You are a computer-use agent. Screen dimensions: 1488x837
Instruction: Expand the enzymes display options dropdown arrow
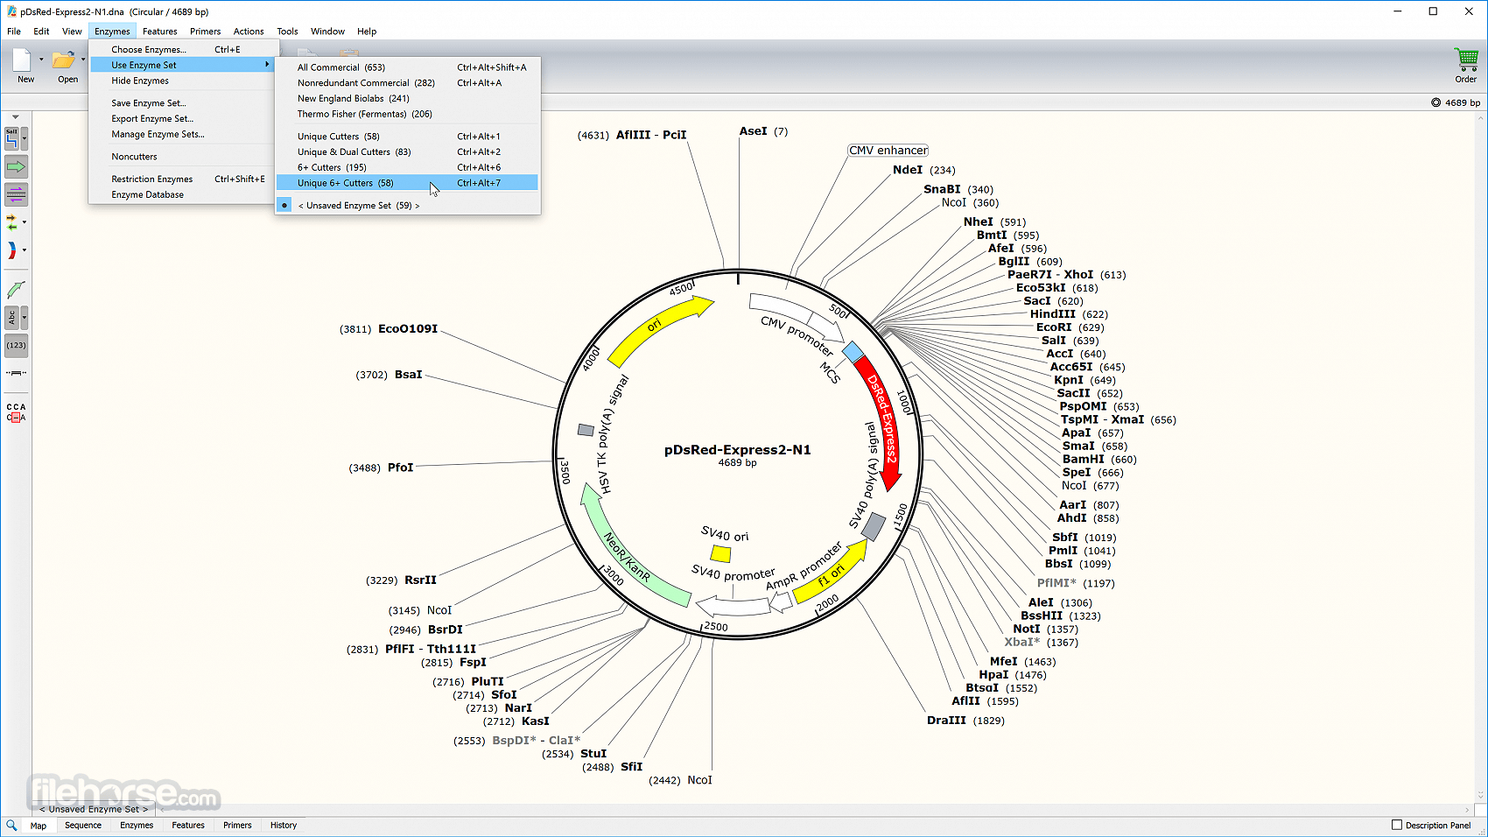click(x=25, y=138)
